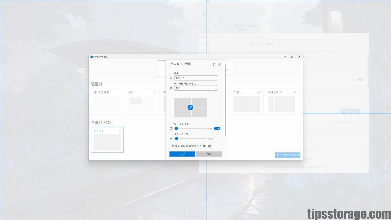Select the 우선 순위 표 template card
The width and height of the screenshot is (391, 220).
point(282,102)
